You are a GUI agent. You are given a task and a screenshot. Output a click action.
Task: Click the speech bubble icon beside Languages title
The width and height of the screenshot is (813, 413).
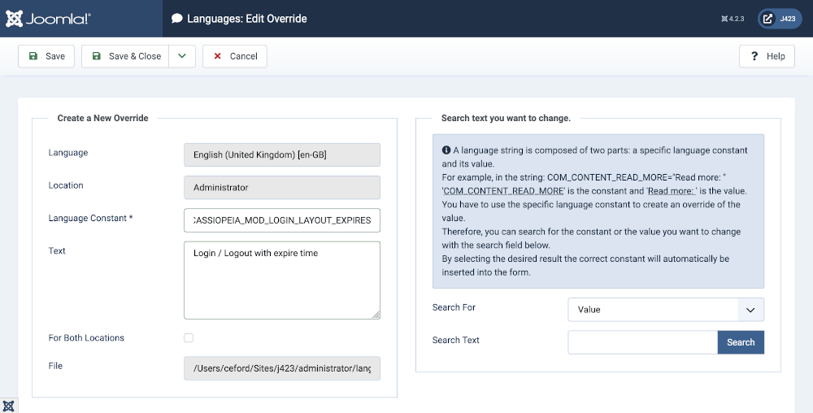pos(176,19)
